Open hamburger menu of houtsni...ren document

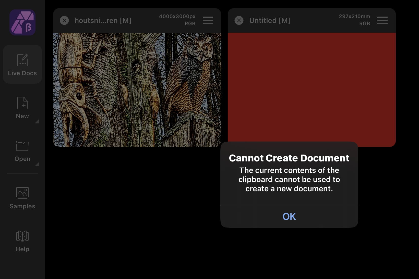(x=208, y=20)
